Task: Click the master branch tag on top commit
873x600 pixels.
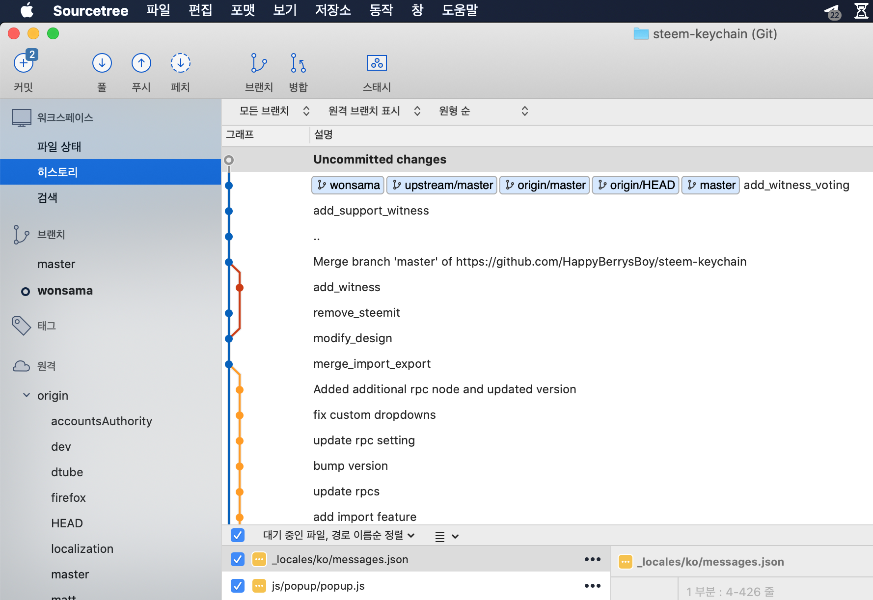Action: (x=710, y=185)
